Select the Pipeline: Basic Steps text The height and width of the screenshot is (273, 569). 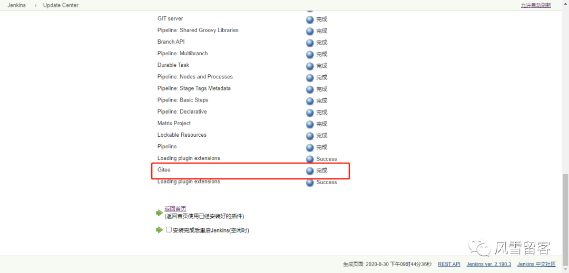183,100
